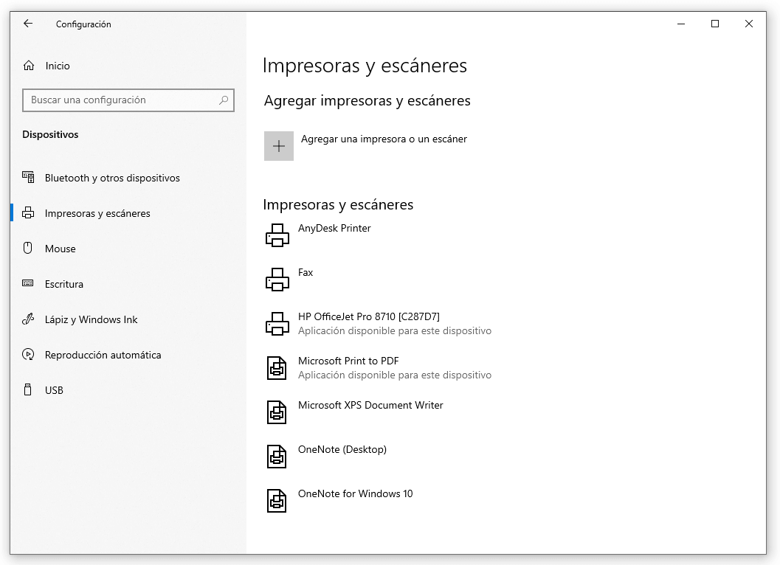Go to Escritura settings
Screen dimensions: 780x565
pyautogui.click(x=64, y=284)
